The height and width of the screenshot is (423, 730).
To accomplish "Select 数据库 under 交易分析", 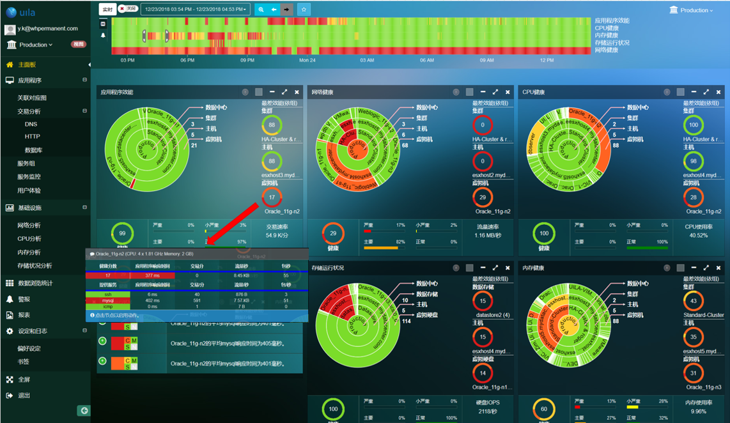I will pyautogui.click(x=34, y=150).
